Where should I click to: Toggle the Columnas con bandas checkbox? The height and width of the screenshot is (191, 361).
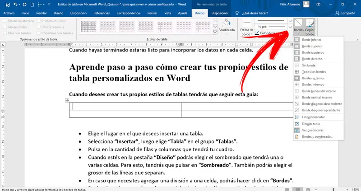pos(39,33)
